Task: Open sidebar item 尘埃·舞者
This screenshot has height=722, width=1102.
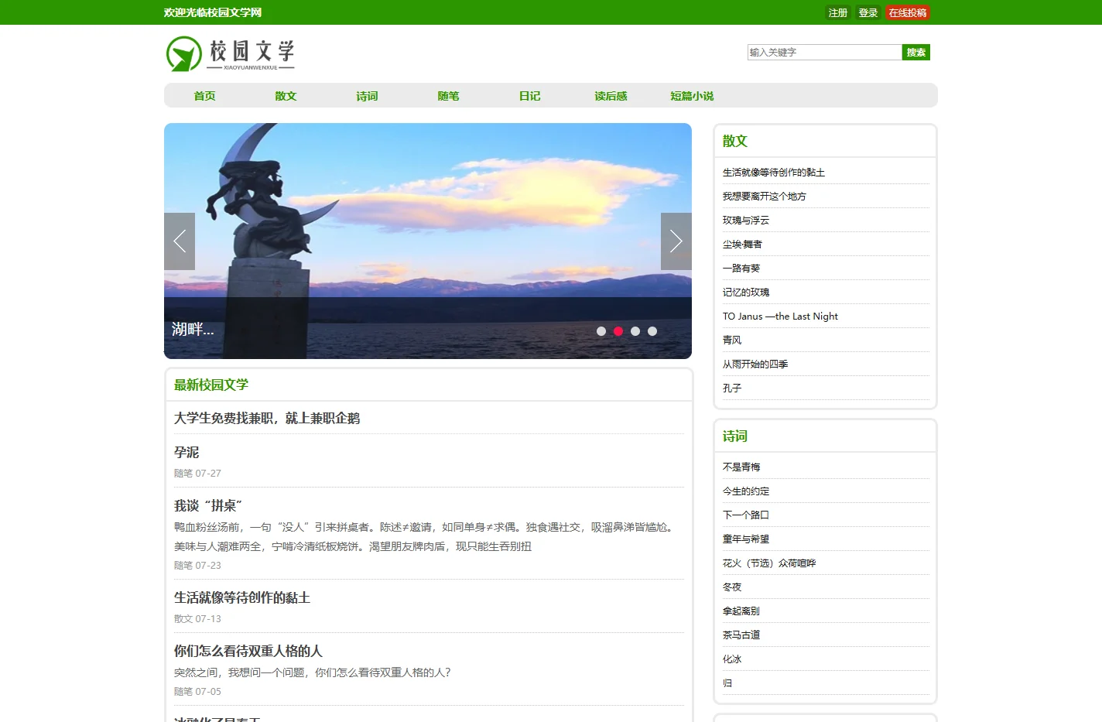Action: tap(743, 245)
